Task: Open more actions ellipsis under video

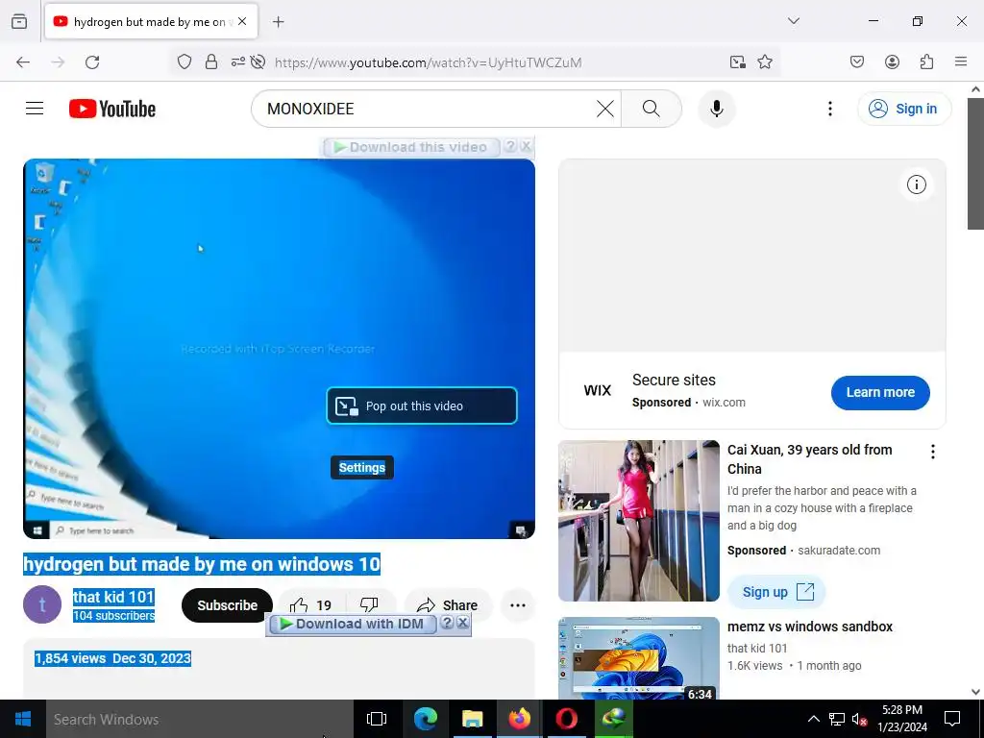Action: point(518,605)
